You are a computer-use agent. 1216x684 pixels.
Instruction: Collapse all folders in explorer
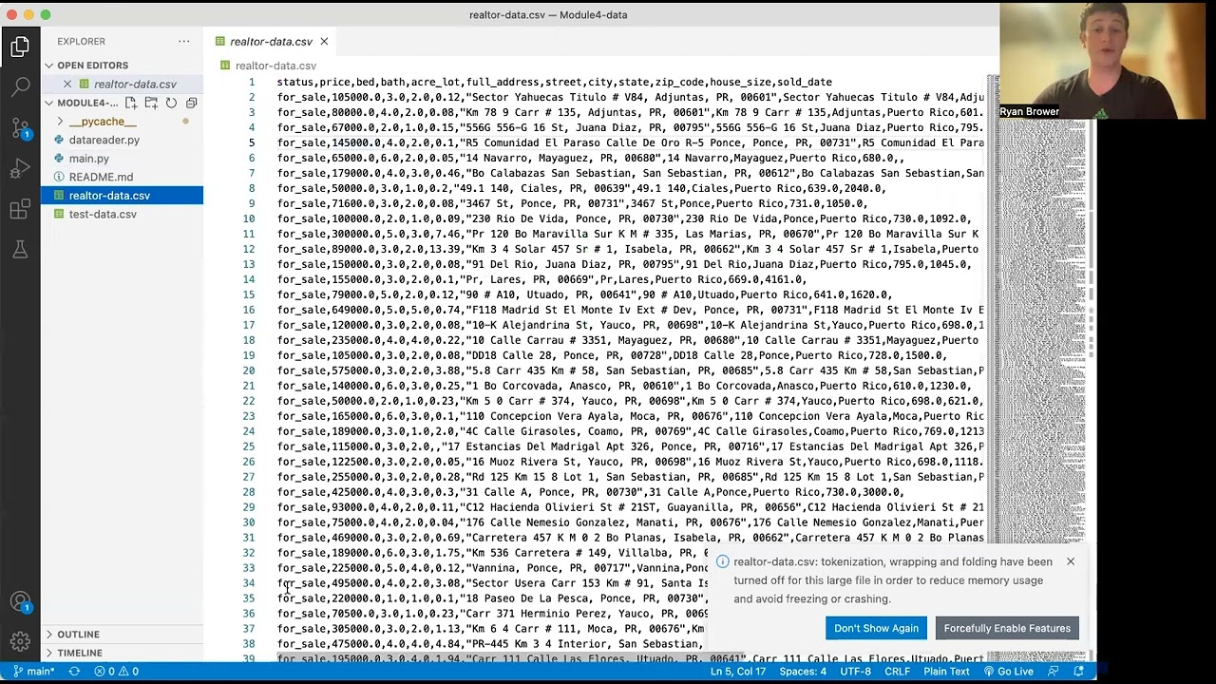(191, 103)
